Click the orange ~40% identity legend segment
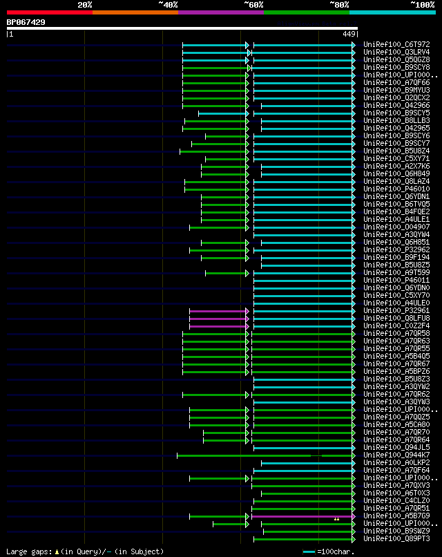Image resolution: width=442 pixels, height=557 pixels. pos(135,12)
